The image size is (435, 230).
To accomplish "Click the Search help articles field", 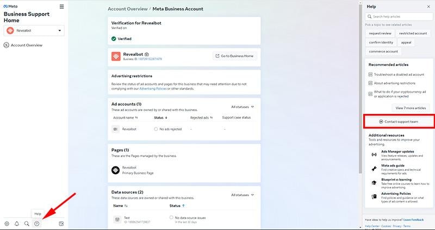I will pos(399,17).
